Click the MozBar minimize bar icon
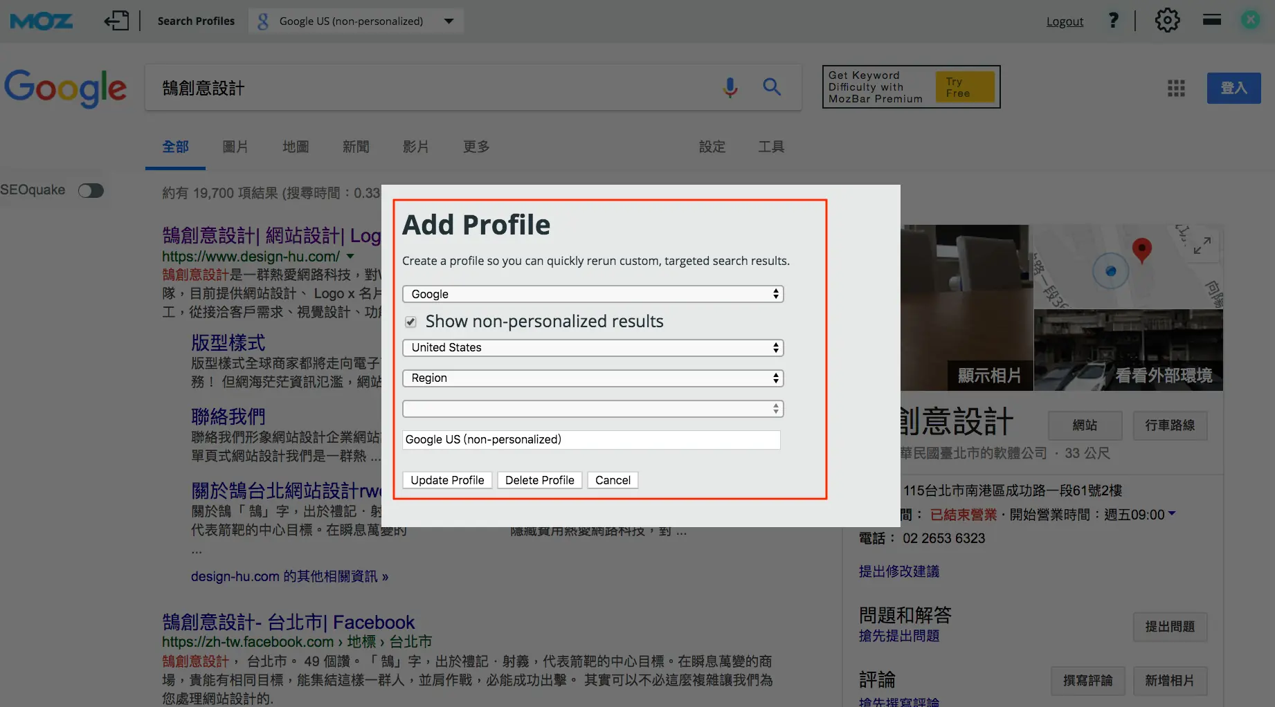 pos(1212,19)
